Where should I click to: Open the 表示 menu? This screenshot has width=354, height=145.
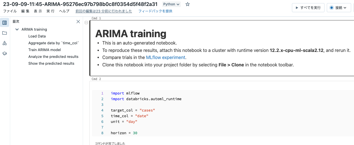point(38,11)
